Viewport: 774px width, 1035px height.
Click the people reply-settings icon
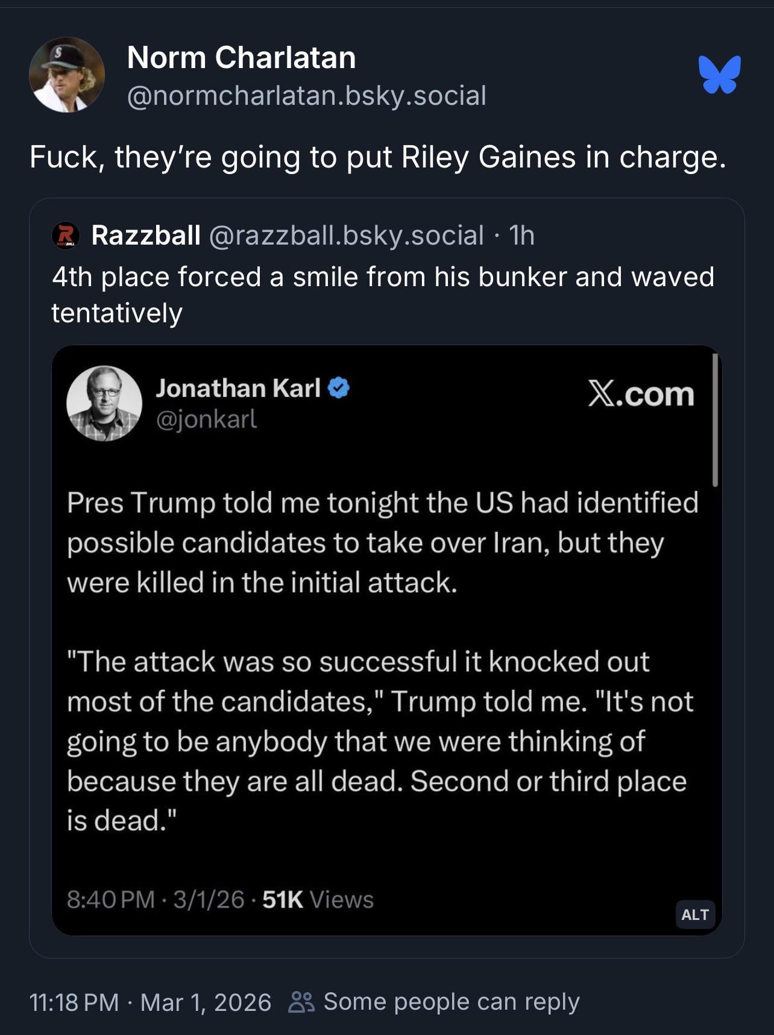(x=301, y=1002)
